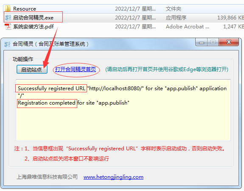Select 启动合同精灵.exe file name
244x191 pixels.
pyautogui.click(x=33, y=17)
